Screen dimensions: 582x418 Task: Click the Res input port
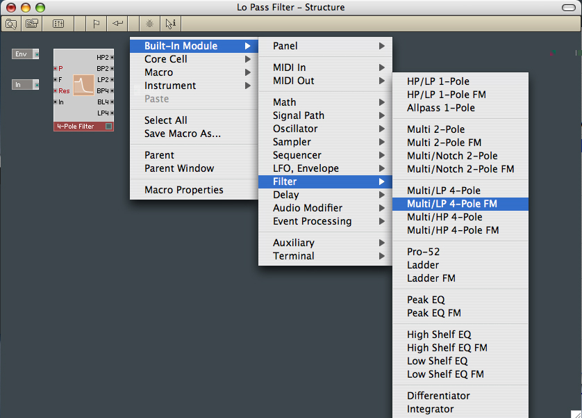(x=56, y=90)
